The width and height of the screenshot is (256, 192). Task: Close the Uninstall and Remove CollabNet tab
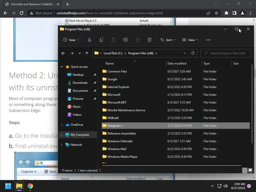tap(58, 4)
